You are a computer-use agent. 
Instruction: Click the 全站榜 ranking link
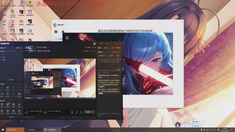[x=85, y=51]
